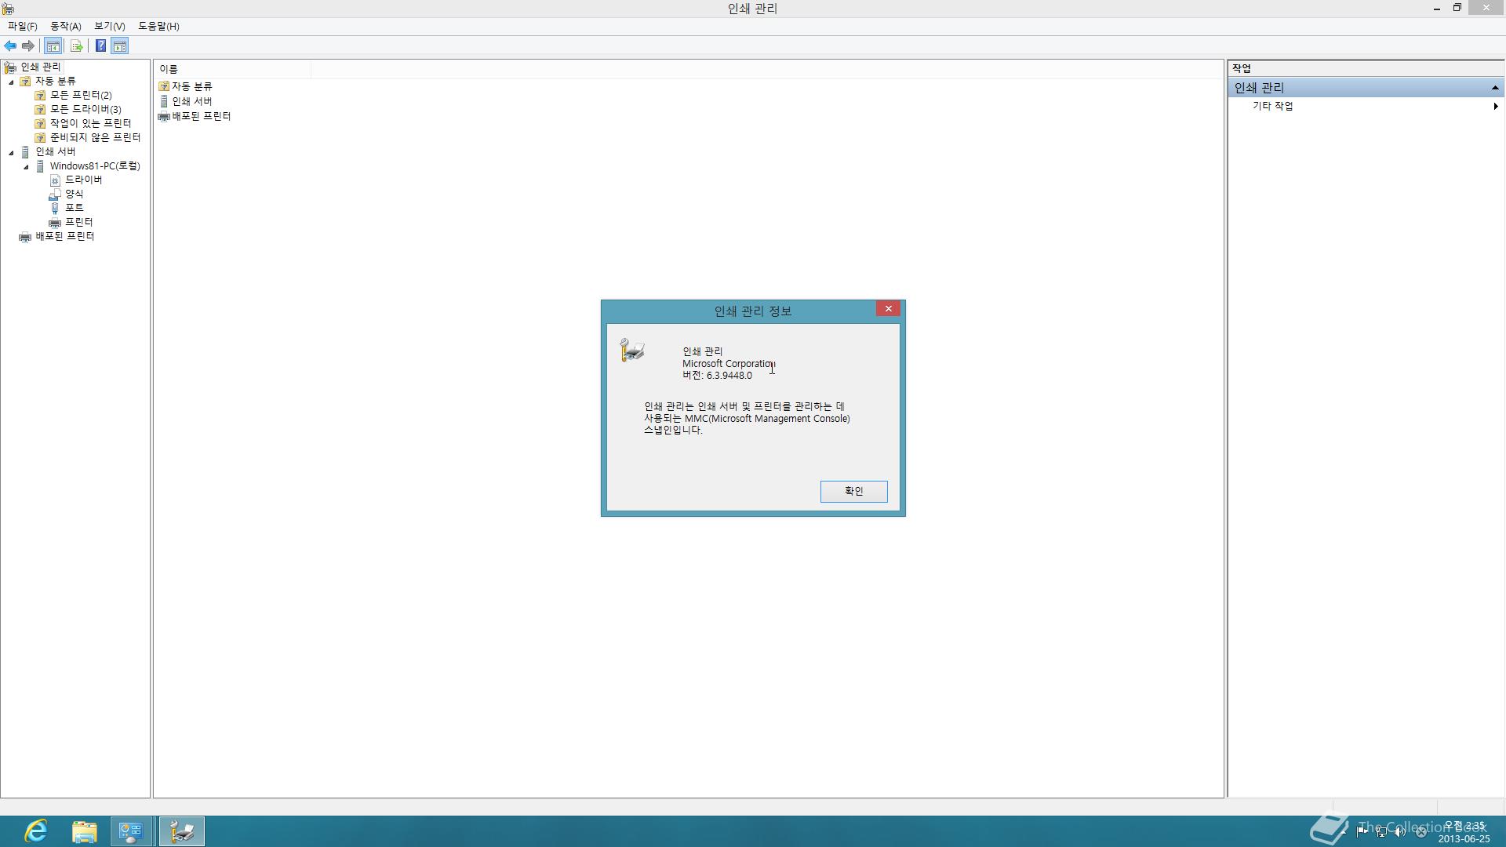Viewport: 1506px width, 847px height.
Task: Open the 보기(V) menu
Action: click(110, 26)
